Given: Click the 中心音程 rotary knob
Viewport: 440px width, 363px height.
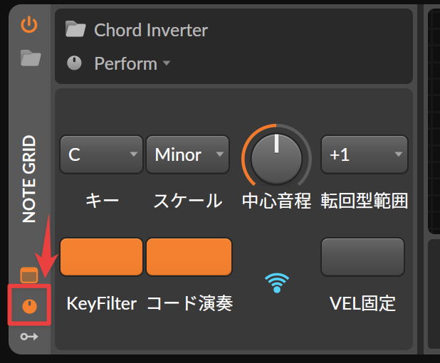Looking at the screenshot, I should coord(276,159).
